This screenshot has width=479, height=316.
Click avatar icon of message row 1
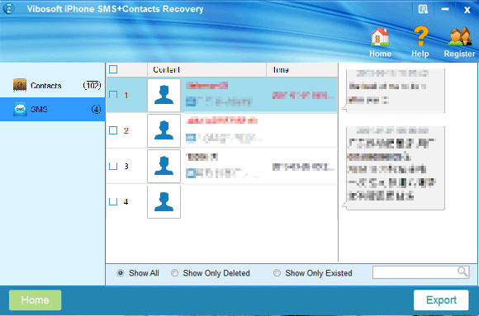coord(164,95)
